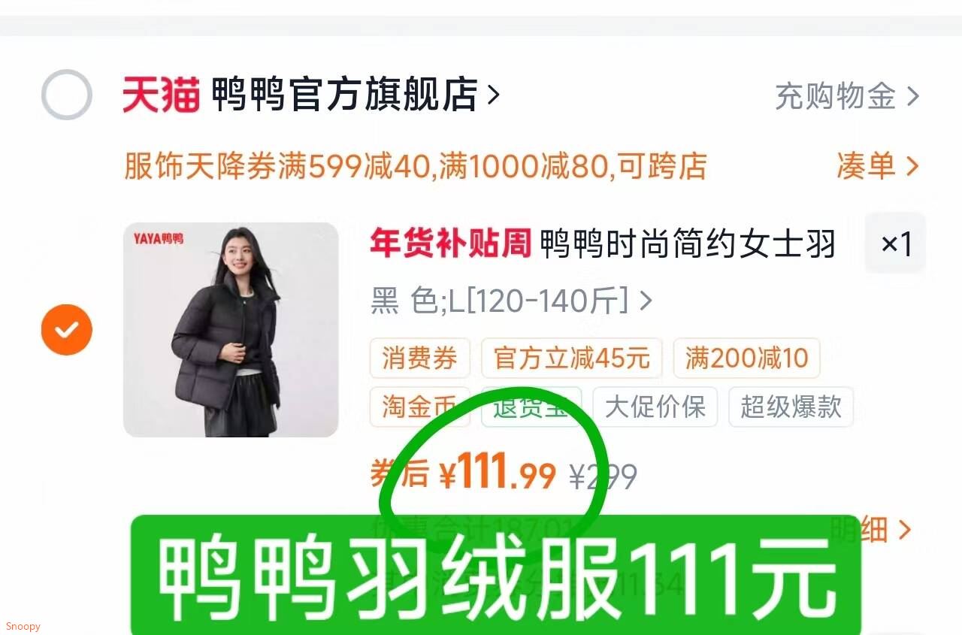The height and width of the screenshot is (635, 962).
Task: Uncheck the orange item selection checkmark
Action: click(66, 329)
